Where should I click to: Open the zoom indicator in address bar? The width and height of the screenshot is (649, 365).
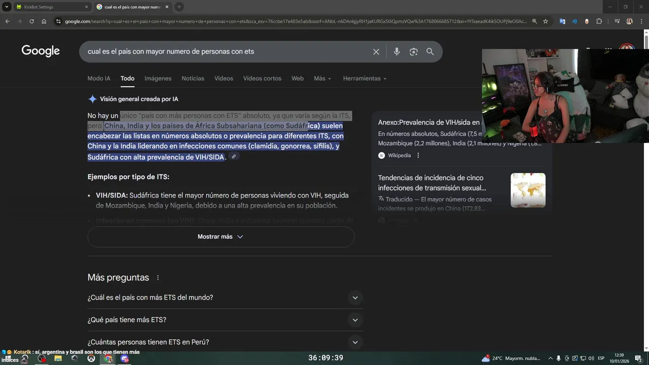pos(534,21)
